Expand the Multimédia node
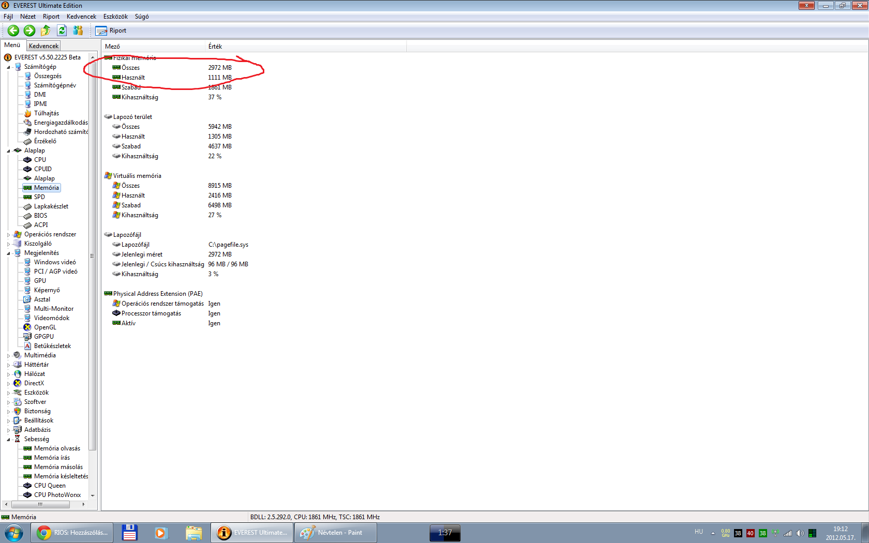The height and width of the screenshot is (543, 869). (8, 356)
